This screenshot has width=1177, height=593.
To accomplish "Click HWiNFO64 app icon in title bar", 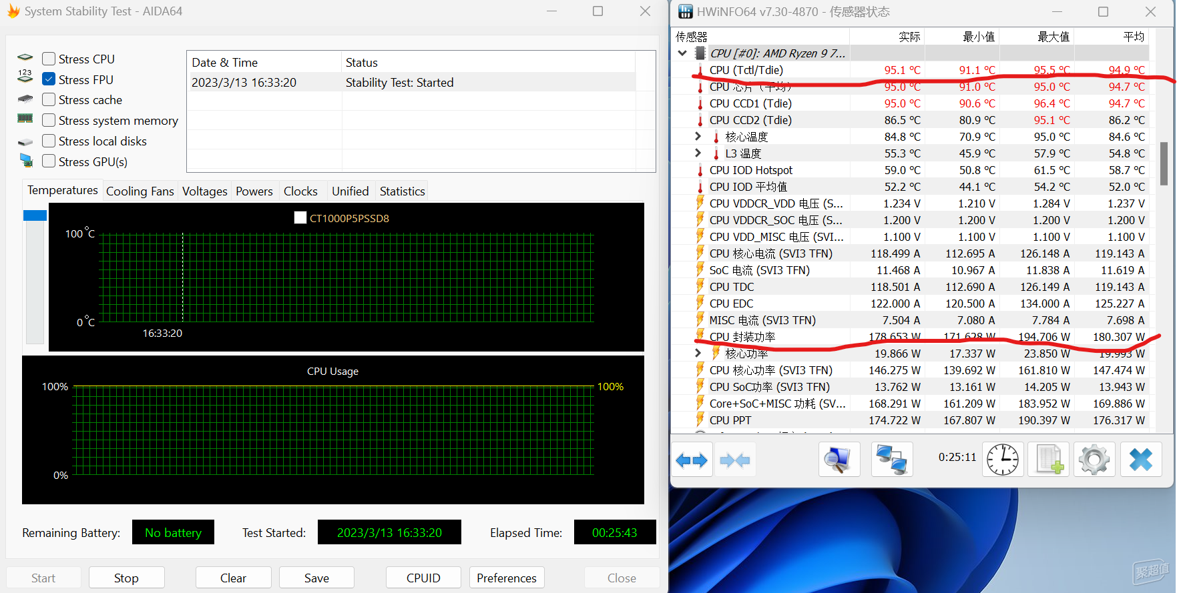I will 686,11.
